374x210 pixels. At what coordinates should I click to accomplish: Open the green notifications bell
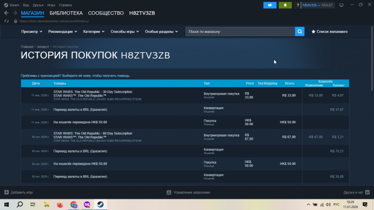(285, 5)
